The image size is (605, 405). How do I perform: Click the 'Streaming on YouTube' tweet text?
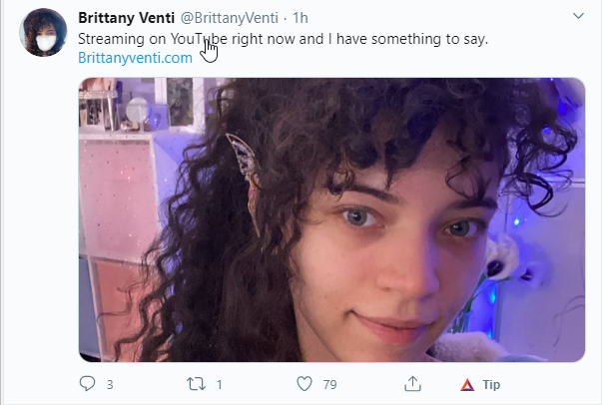[x=283, y=39]
